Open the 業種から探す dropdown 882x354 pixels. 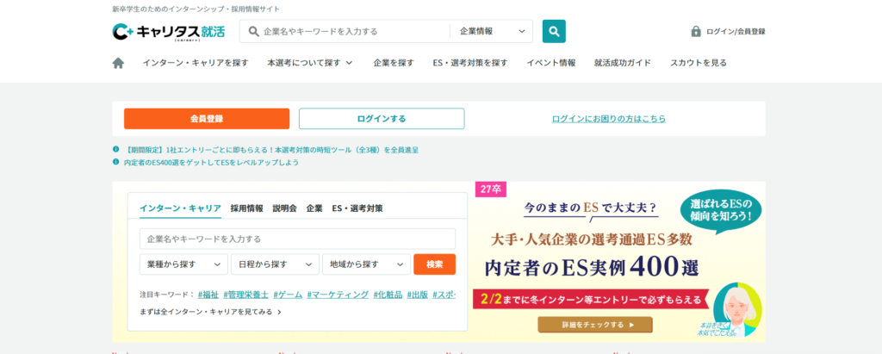pos(183,264)
